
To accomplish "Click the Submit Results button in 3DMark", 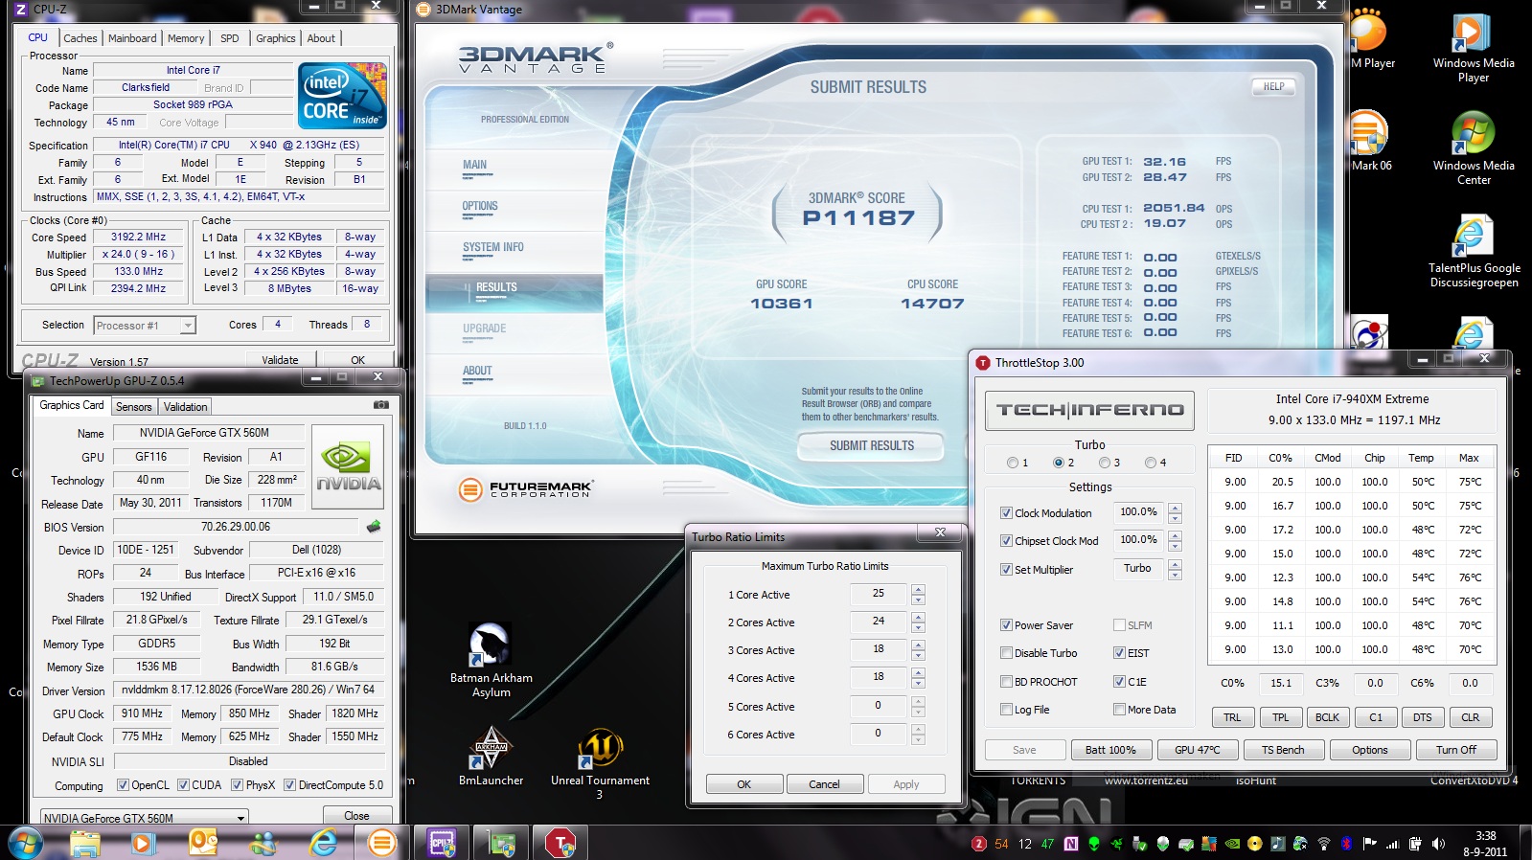I will tap(871, 445).
